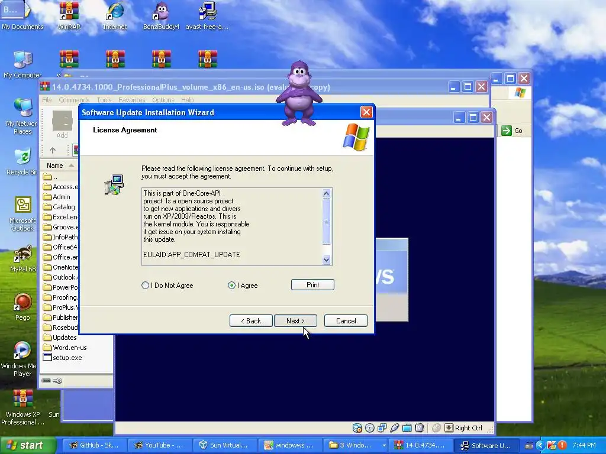Select the avast-free-a... installer icon
The image size is (606, 454).
pyautogui.click(x=207, y=15)
